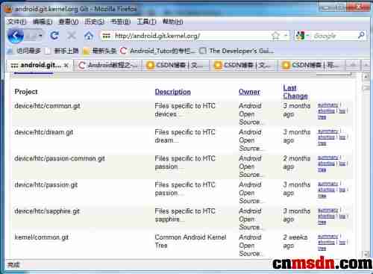Open the device/htc/dream.git project
This screenshot has height=274, width=373.
tap(44, 132)
